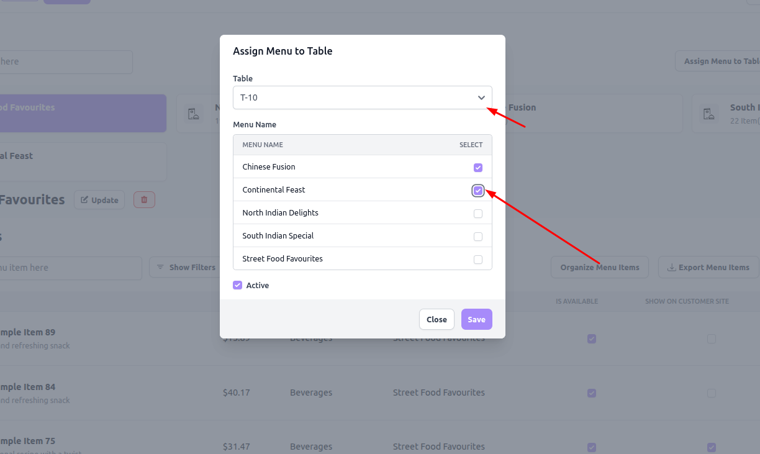
Task: Toggle the Active checkbox in dialog
Action: tap(237, 285)
